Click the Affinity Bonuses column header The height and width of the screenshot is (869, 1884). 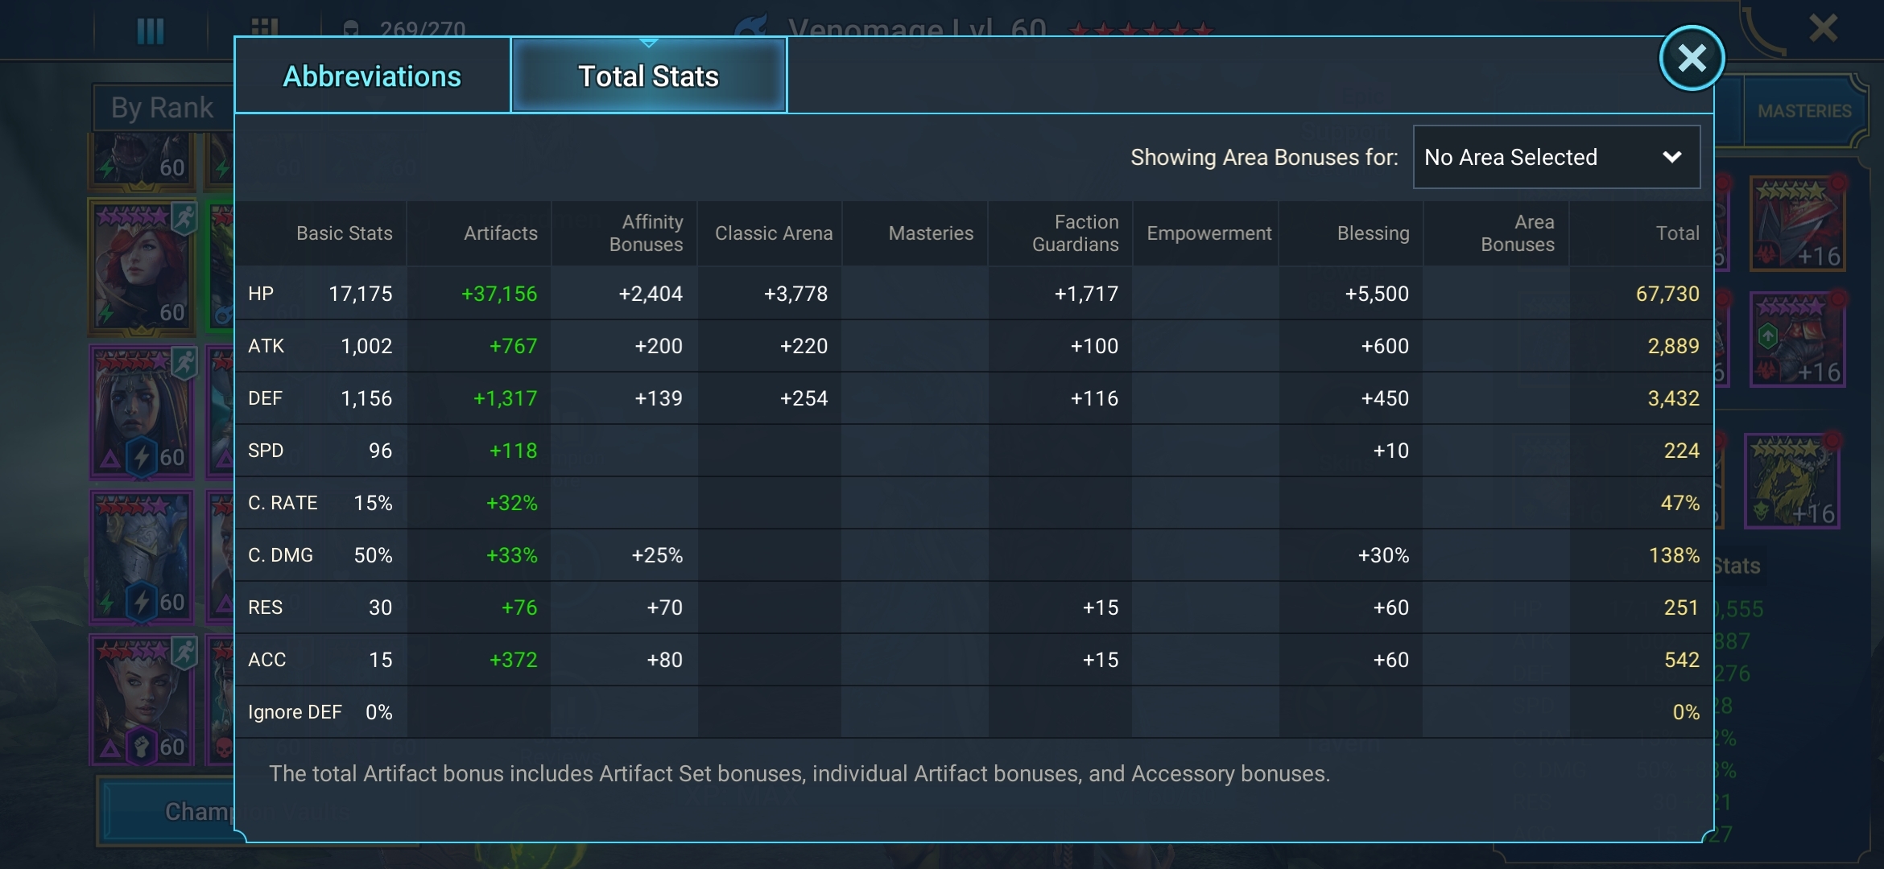646,233
